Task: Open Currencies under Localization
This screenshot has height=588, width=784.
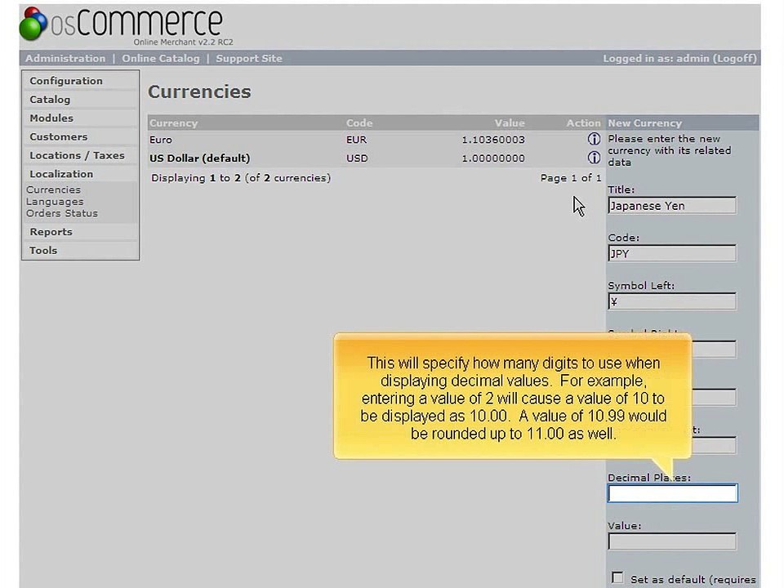Action: pyautogui.click(x=53, y=189)
